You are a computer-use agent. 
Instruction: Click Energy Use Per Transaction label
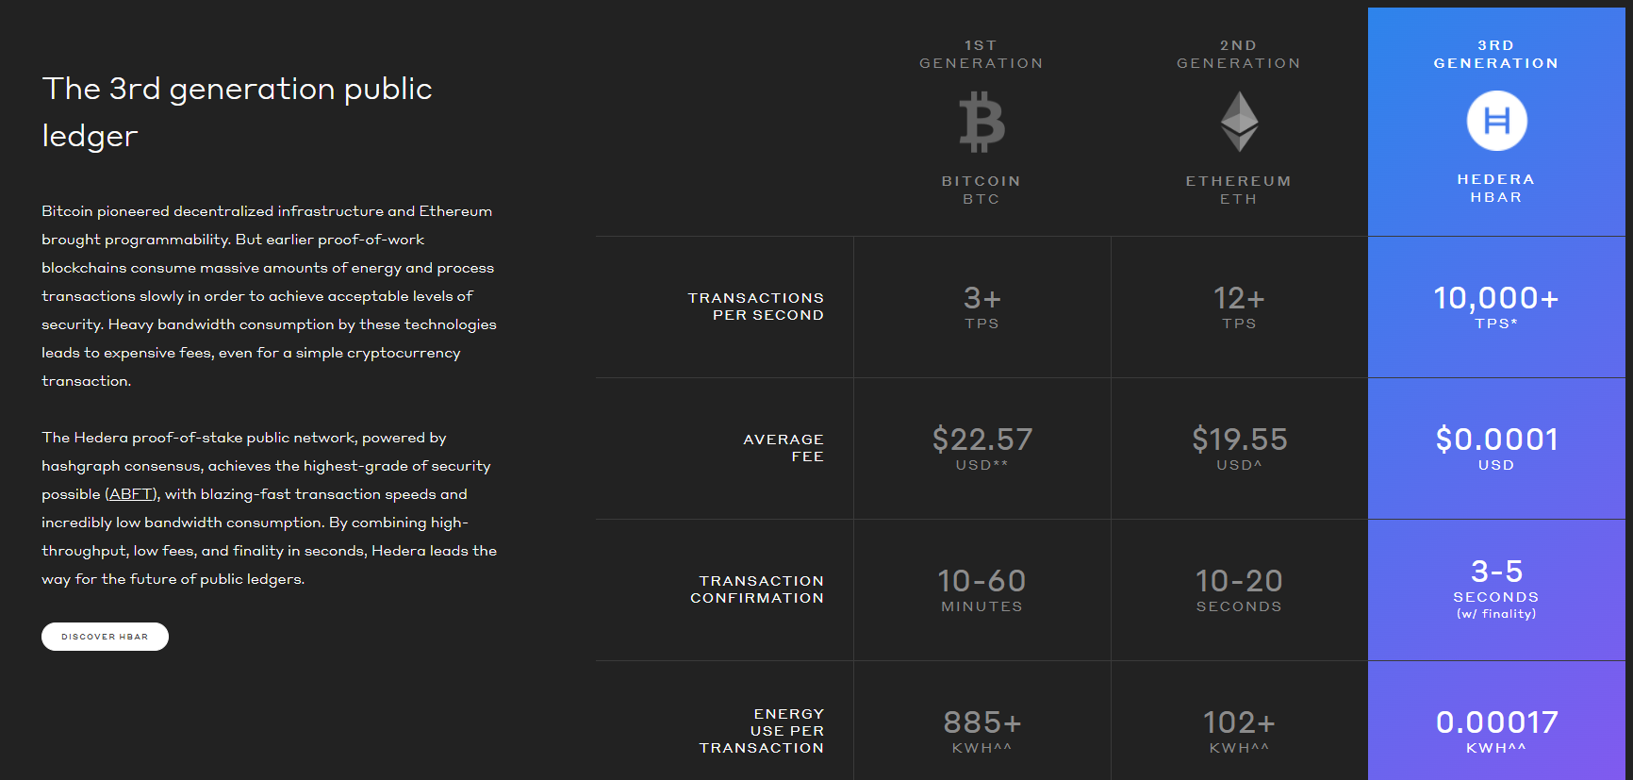point(762,731)
